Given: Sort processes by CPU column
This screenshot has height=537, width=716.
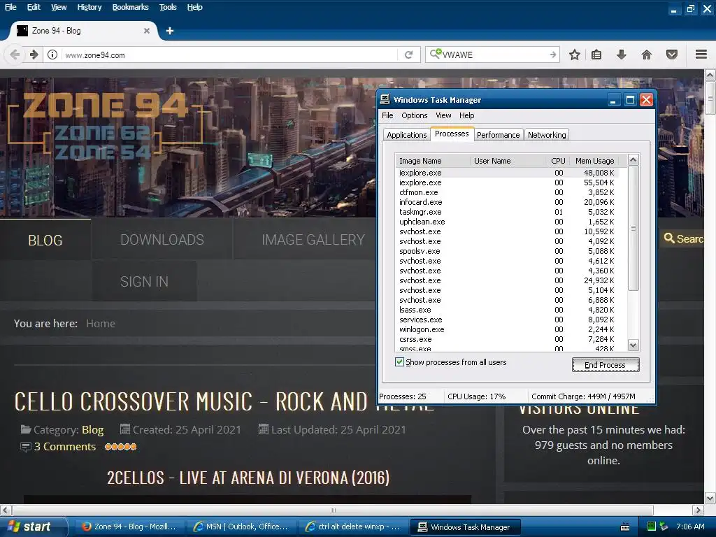Looking at the screenshot, I should 557,161.
